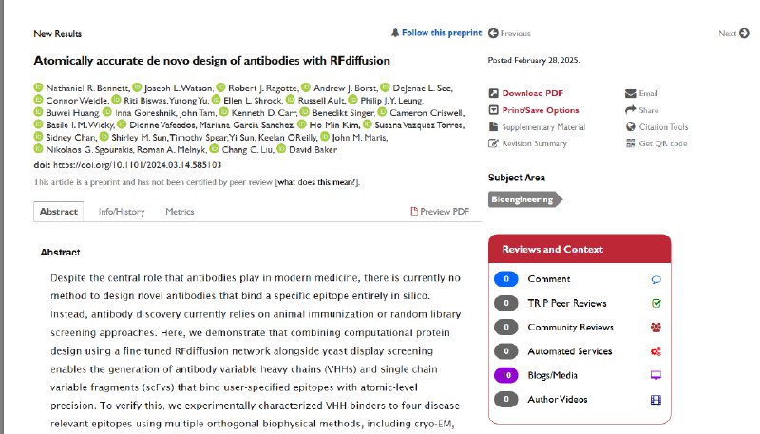Click the TRiP Peer Reviews checkmark icon
This screenshot has width=760, height=434.
coord(655,303)
